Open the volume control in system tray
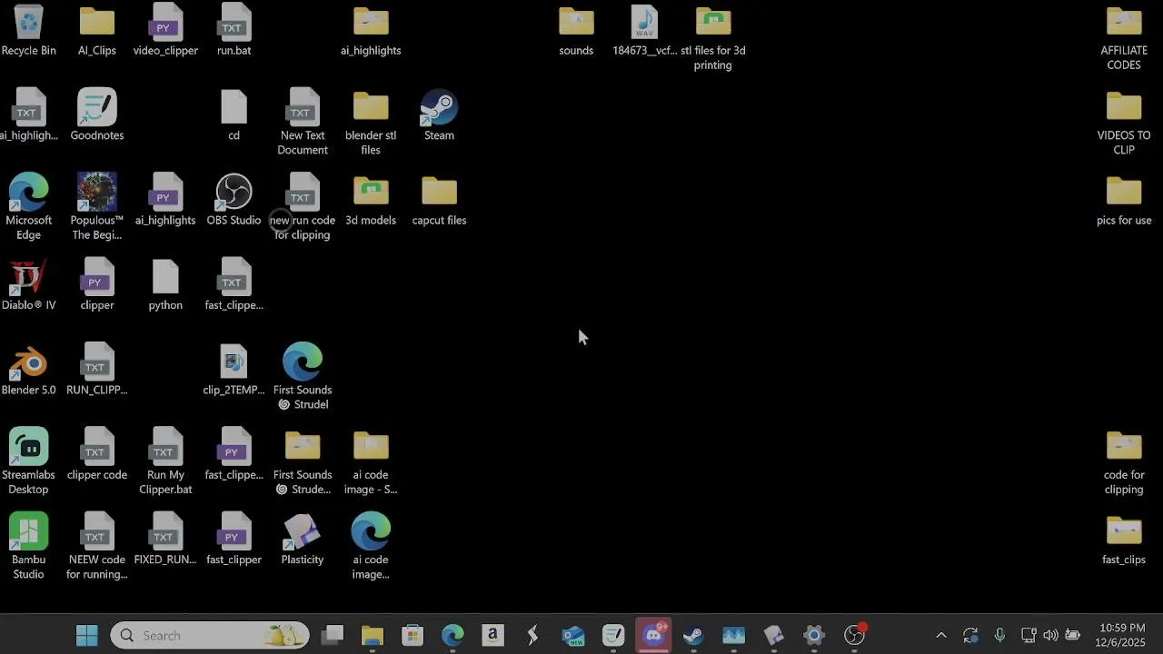1163x654 pixels. [x=1050, y=636]
